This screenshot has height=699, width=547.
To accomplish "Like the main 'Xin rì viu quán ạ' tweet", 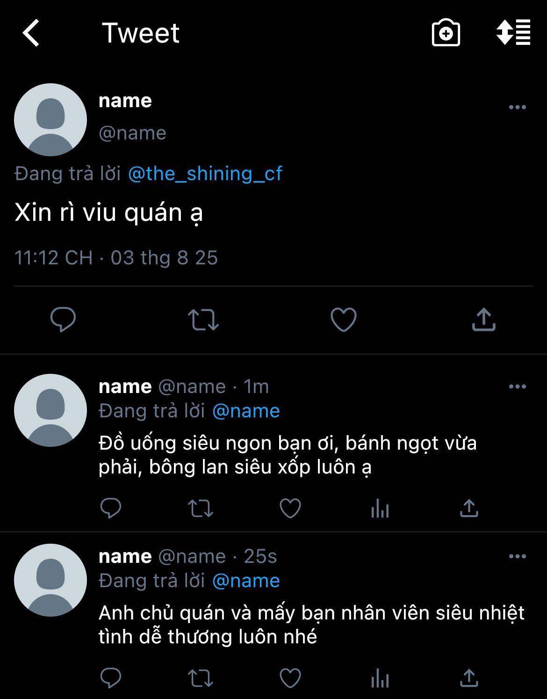I will tap(344, 320).
